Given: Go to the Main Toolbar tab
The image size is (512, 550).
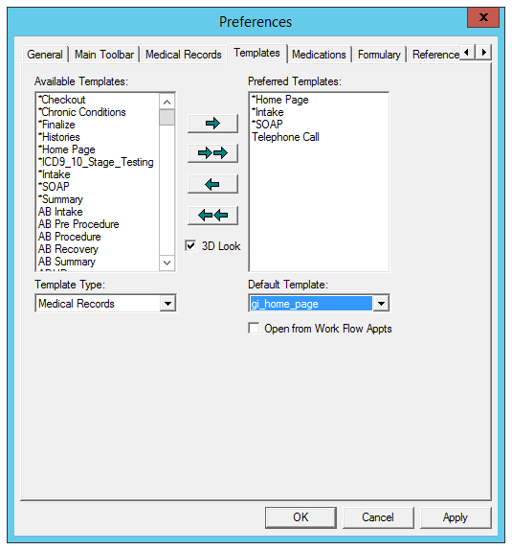Looking at the screenshot, I should [x=104, y=55].
